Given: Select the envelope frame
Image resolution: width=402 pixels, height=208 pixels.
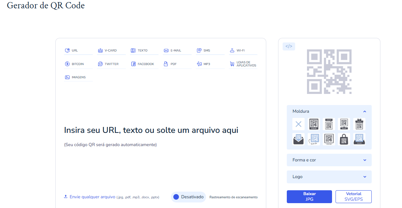Looking at the screenshot, I should tap(298, 139).
